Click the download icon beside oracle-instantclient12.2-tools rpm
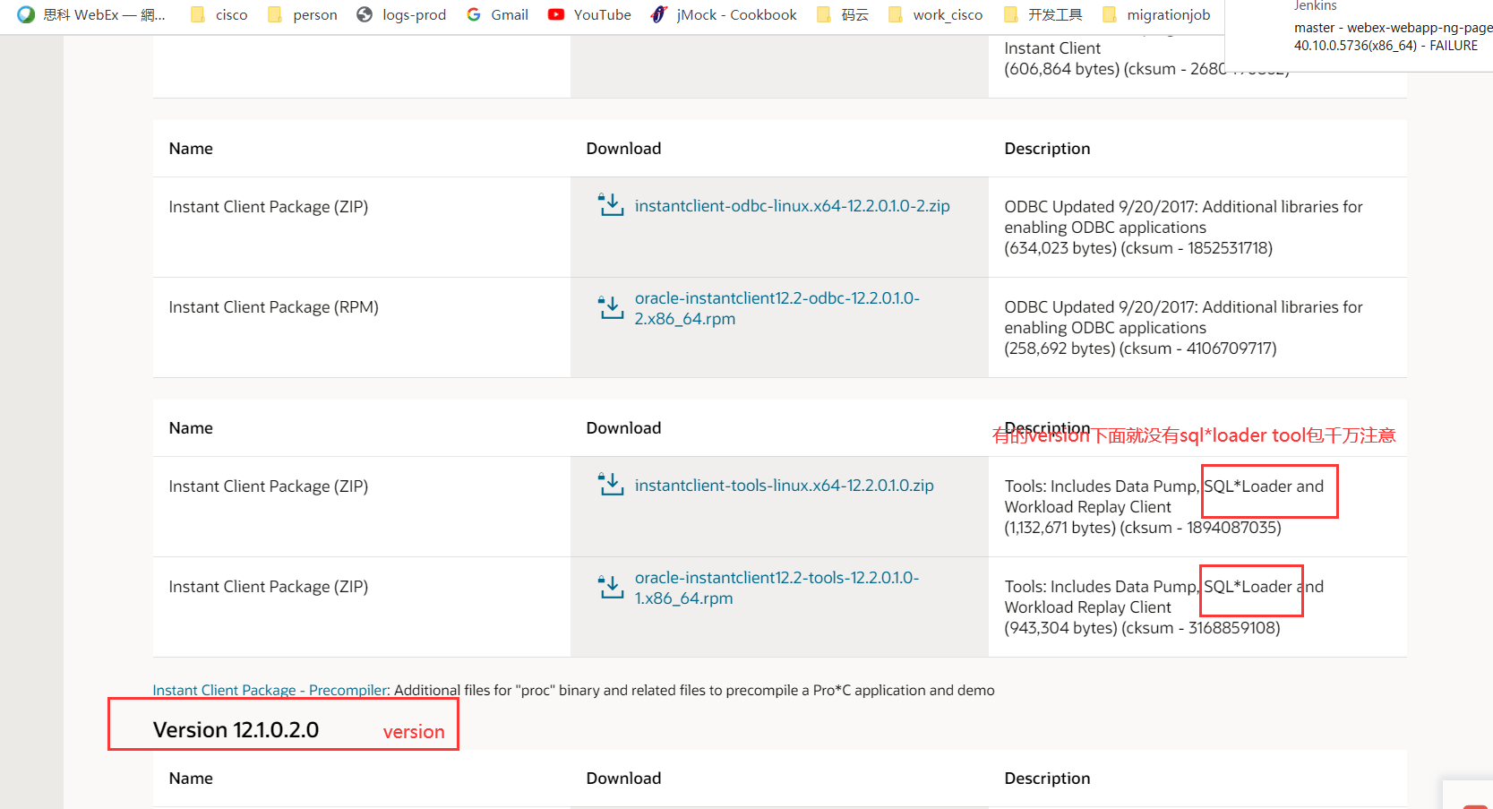 click(611, 587)
